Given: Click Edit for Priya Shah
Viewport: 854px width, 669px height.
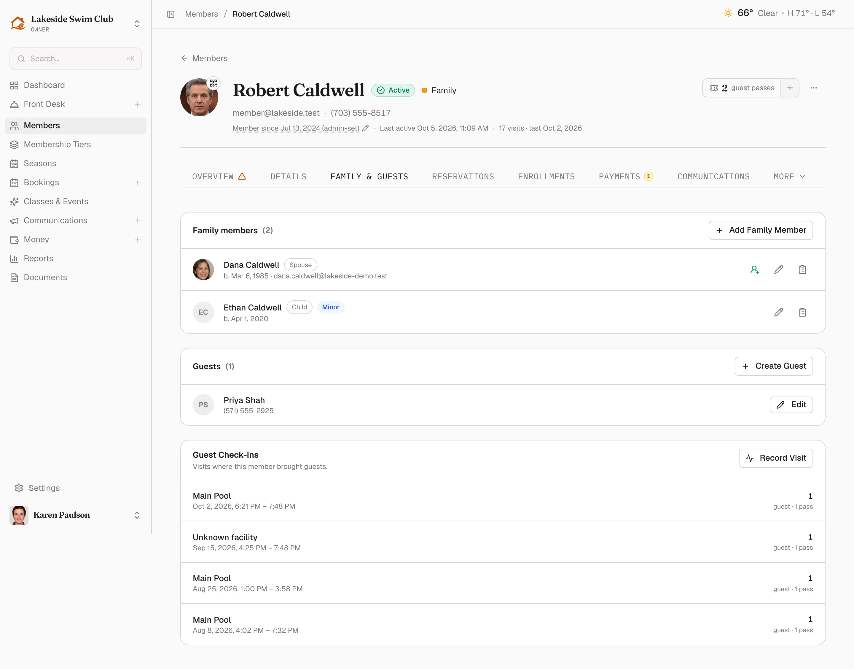Looking at the screenshot, I should [x=791, y=405].
